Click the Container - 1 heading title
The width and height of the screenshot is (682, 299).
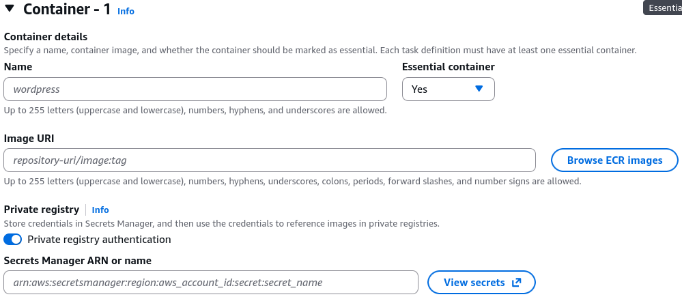(x=67, y=9)
